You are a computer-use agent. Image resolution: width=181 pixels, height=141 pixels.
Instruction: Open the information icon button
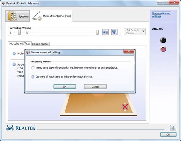(x=173, y=128)
